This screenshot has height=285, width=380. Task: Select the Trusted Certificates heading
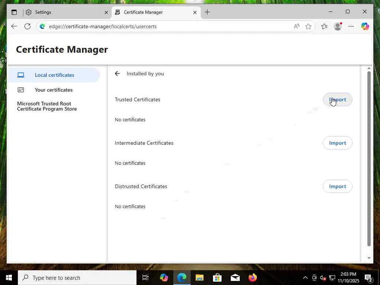pyautogui.click(x=137, y=99)
